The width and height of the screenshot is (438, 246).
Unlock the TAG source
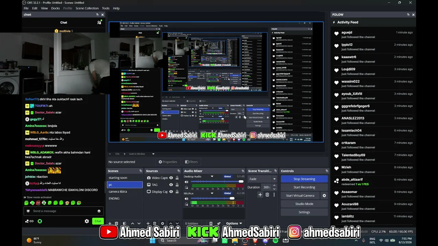(177, 185)
